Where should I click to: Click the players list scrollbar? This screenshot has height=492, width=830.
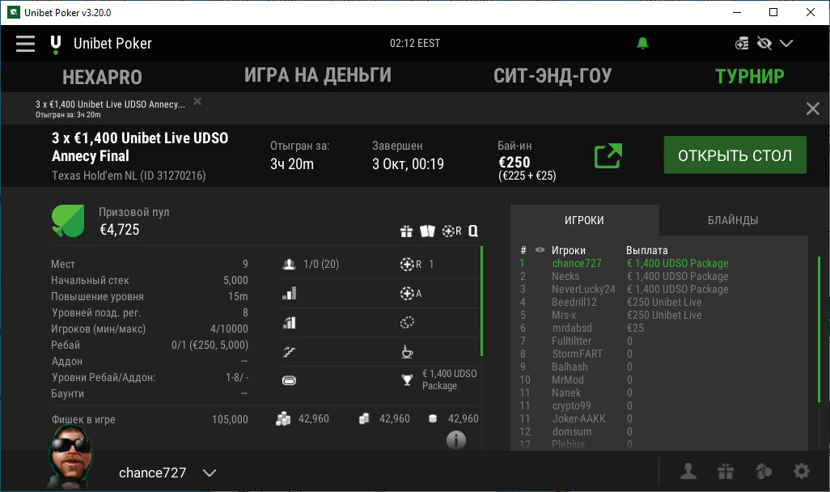(819, 329)
